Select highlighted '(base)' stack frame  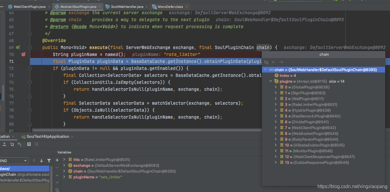[x=25, y=169]
